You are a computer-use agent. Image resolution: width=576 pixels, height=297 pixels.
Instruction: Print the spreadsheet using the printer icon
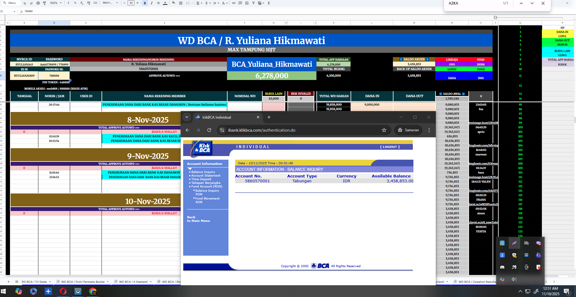38,3
